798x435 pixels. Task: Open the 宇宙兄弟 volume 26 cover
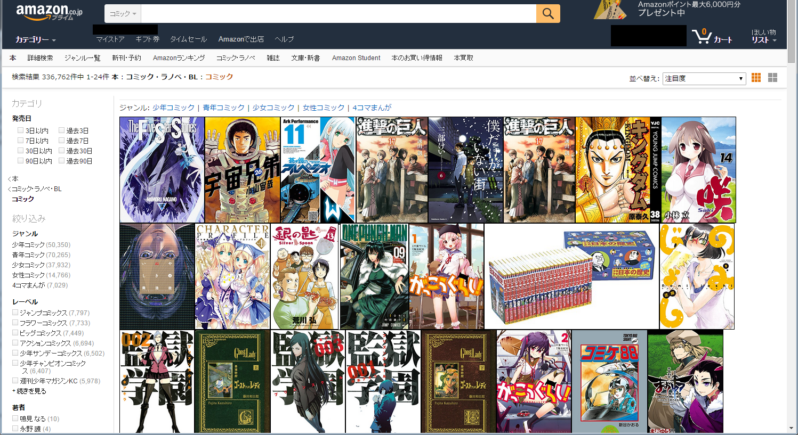pyautogui.click(x=243, y=170)
